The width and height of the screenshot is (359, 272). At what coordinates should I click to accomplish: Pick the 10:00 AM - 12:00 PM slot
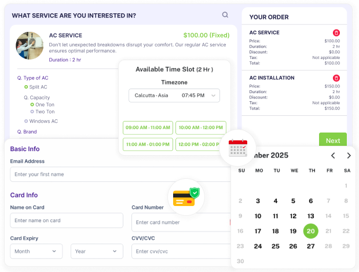point(201,128)
